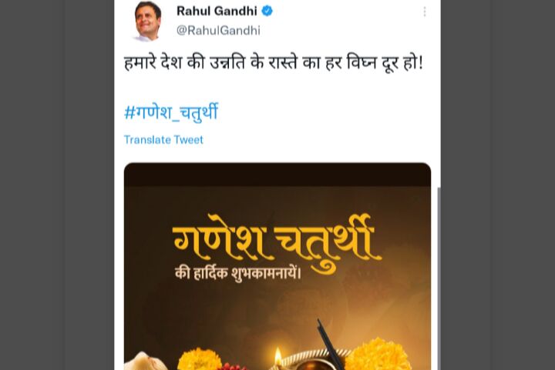Click the Rahul Gandhi display name
The image size is (555, 370).
click(x=217, y=12)
